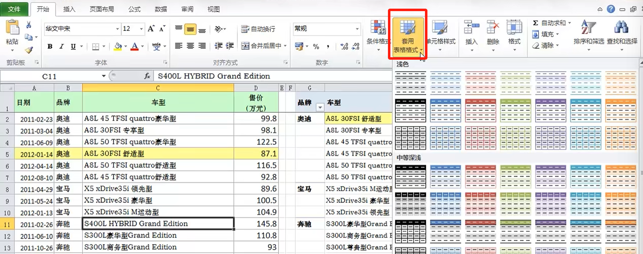Viewport: 643px width, 254px height.
Task: Click the cell borders icon
Action: click(95, 47)
